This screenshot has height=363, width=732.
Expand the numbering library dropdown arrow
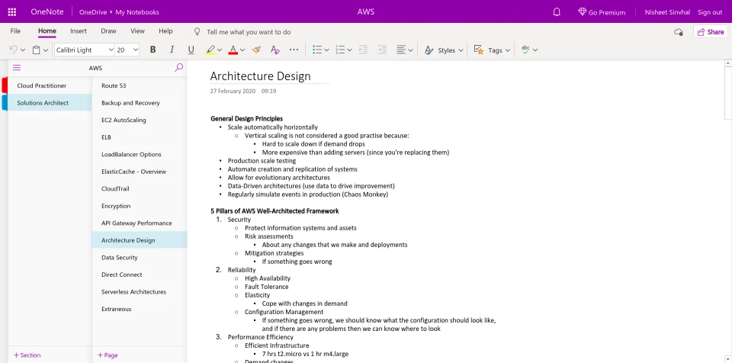click(x=349, y=50)
